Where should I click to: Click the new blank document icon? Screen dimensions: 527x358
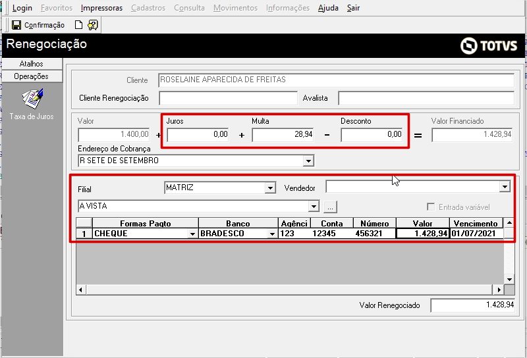click(x=78, y=25)
